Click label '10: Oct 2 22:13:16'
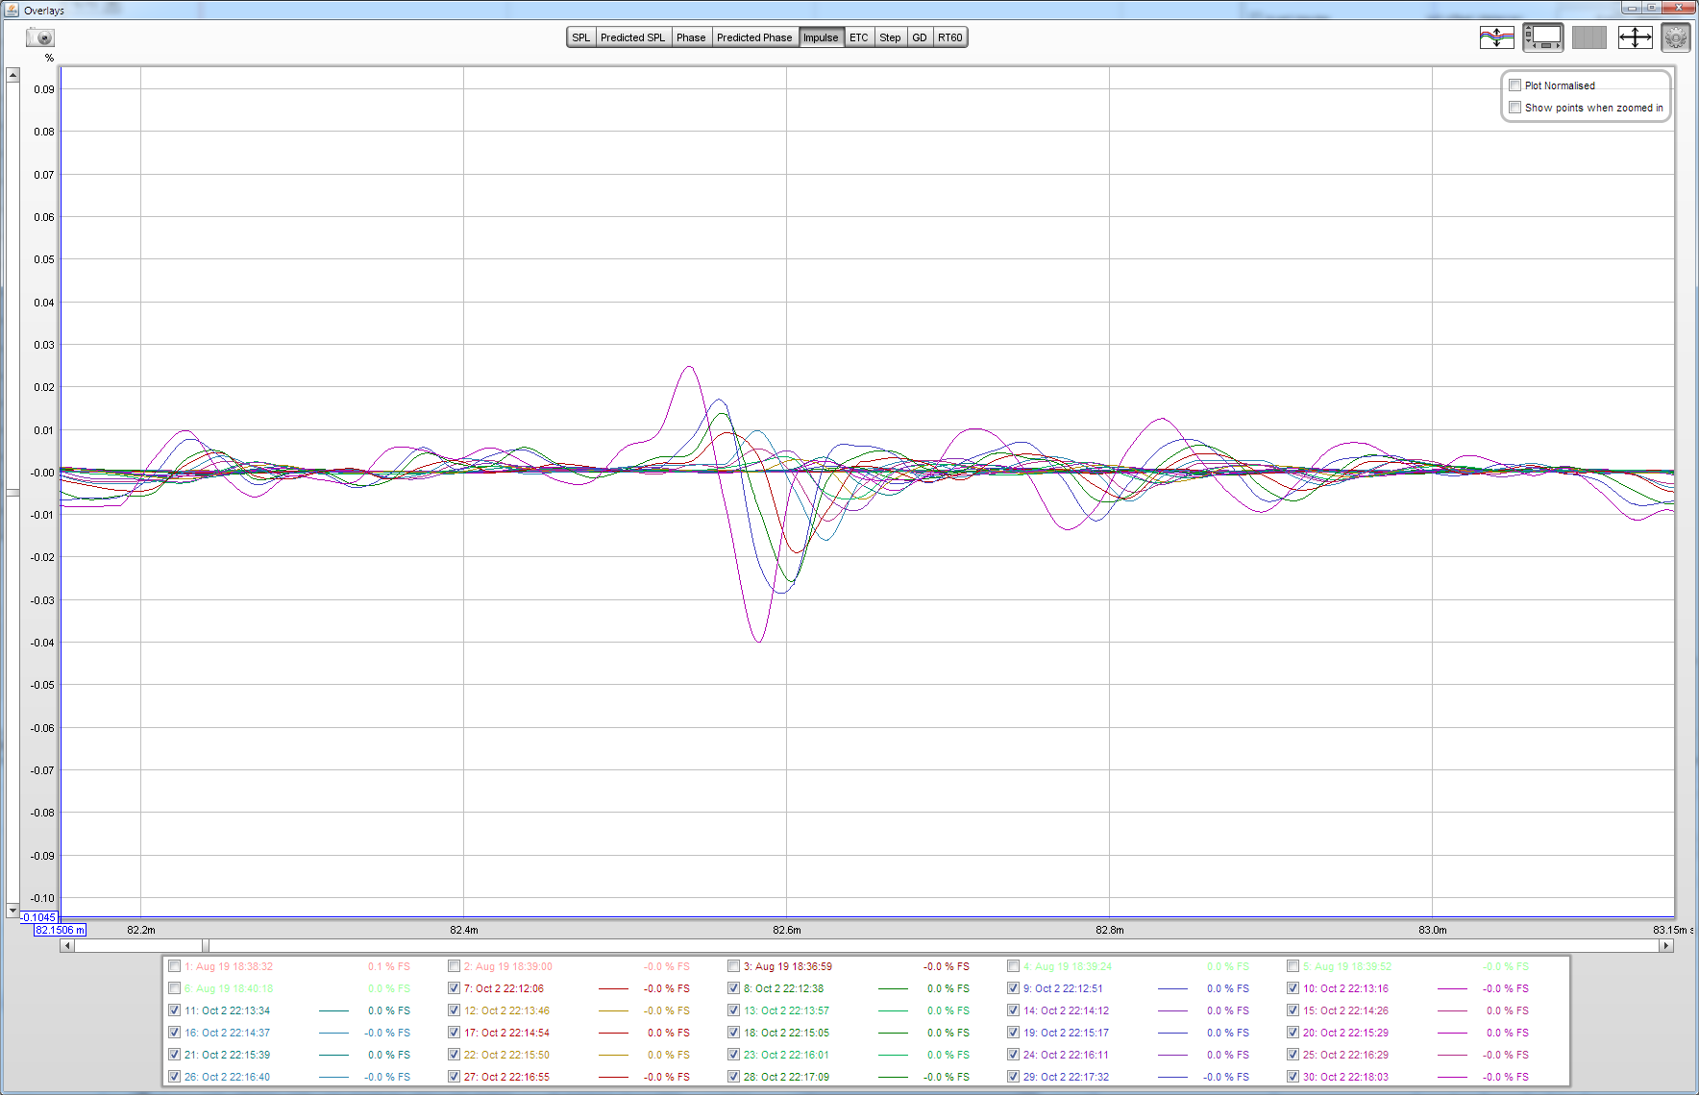 [x=1345, y=988]
